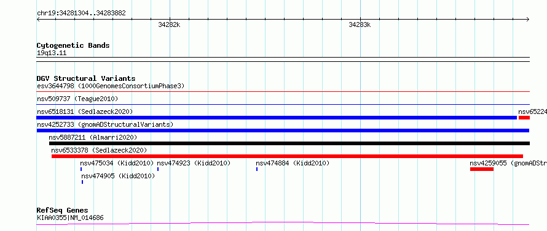This screenshot has height=231, width=547.
Task: Open variant nsv509737 (Teague2010)
Action: coord(77,99)
